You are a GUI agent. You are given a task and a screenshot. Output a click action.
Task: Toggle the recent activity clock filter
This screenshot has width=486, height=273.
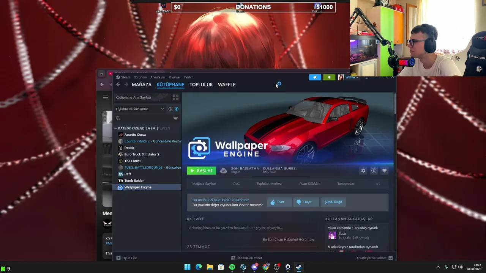click(x=170, y=109)
